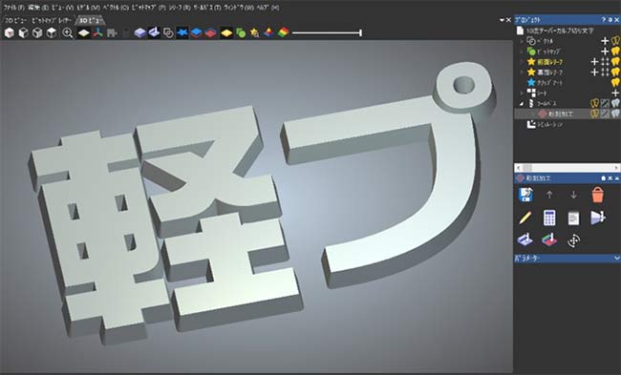Toggle the blue star on black icon

point(182,32)
